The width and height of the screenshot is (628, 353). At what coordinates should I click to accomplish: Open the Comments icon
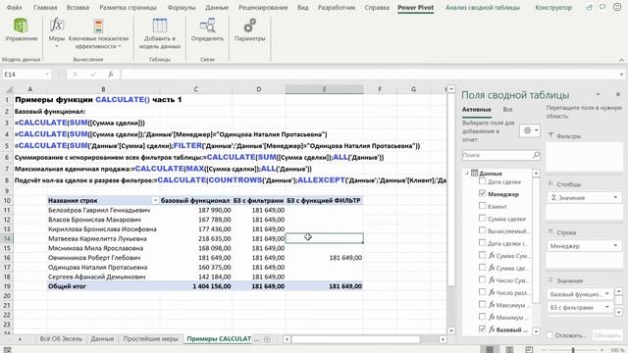[x=602, y=7]
